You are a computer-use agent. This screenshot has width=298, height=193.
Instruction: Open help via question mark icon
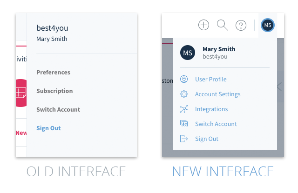click(x=241, y=25)
